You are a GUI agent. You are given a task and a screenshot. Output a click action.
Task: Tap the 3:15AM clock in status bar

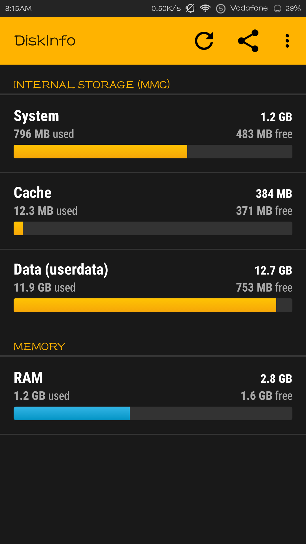point(18,8)
